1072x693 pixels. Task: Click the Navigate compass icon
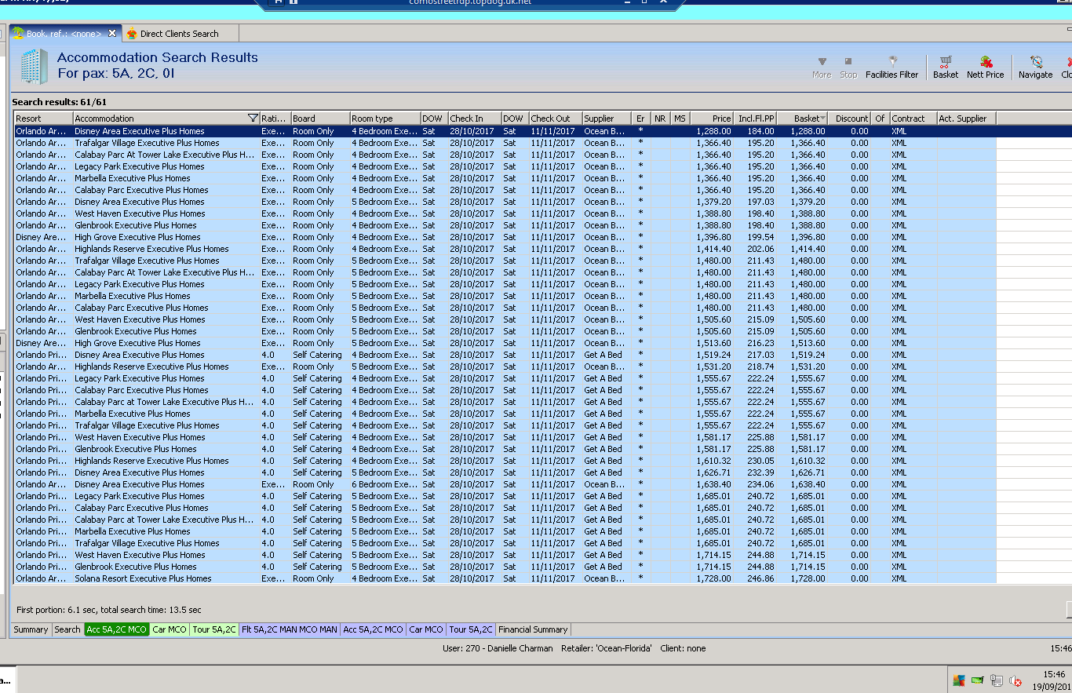coord(1035,63)
